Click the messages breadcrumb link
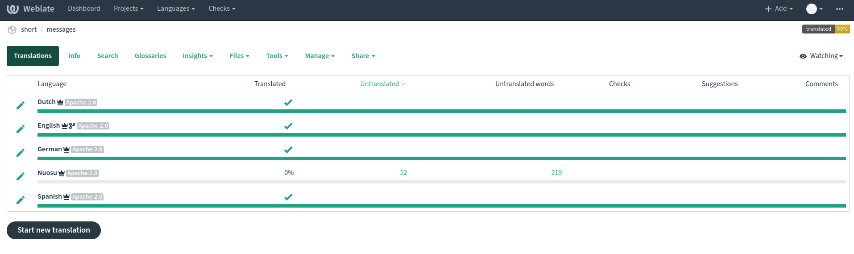The image size is (854, 254). pos(61,29)
